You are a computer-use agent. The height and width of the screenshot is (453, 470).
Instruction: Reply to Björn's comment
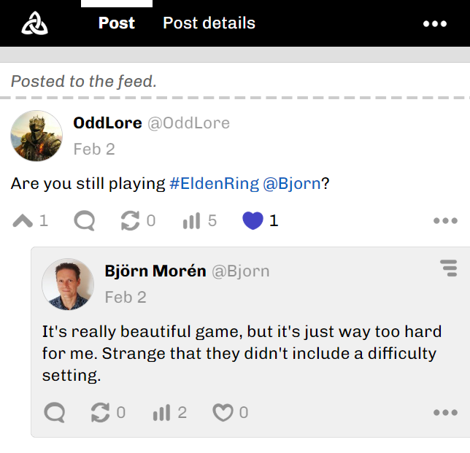pyautogui.click(x=55, y=413)
